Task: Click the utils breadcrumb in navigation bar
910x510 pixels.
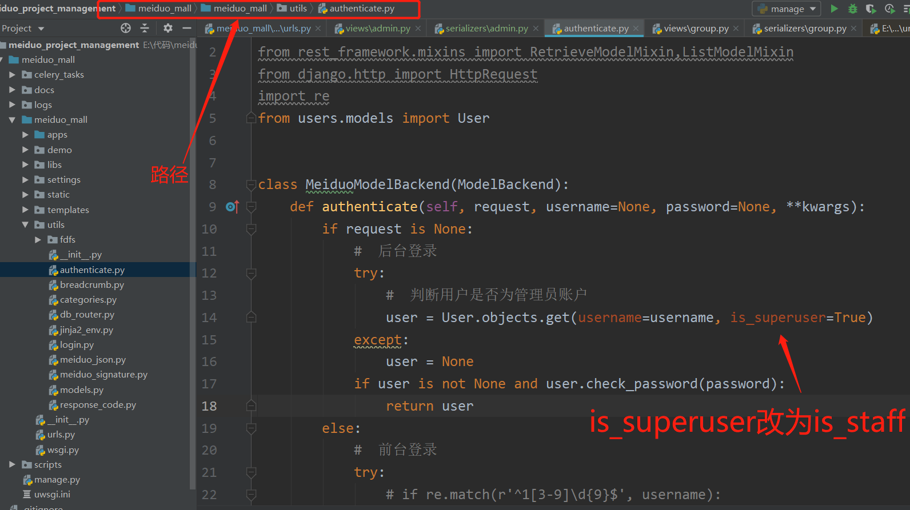Action: coord(292,9)
